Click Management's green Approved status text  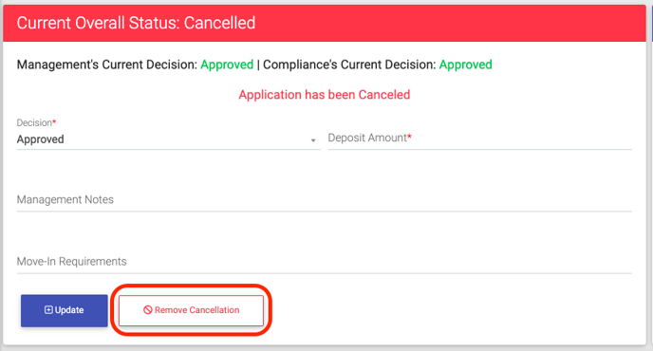click(x=227, y=65)
